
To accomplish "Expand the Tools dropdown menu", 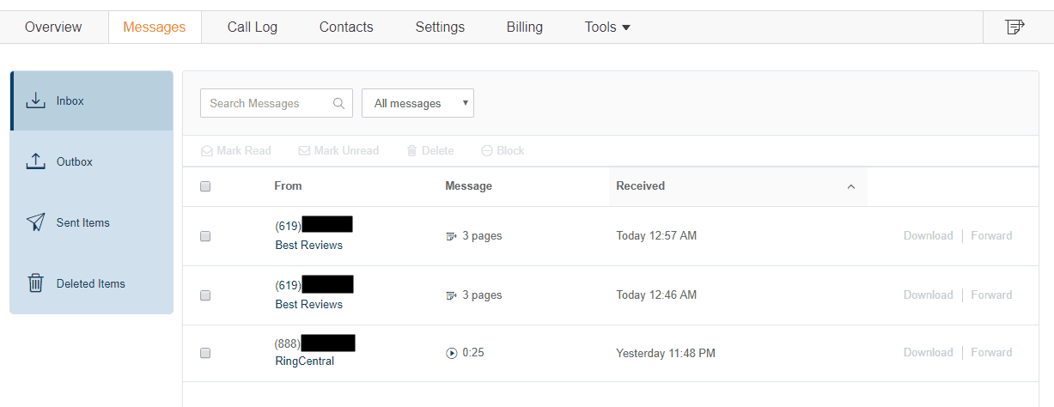I will pos(607,27).
